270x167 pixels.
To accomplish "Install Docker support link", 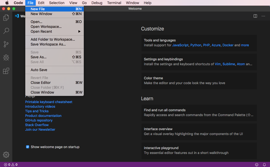I will click(228, 45).
